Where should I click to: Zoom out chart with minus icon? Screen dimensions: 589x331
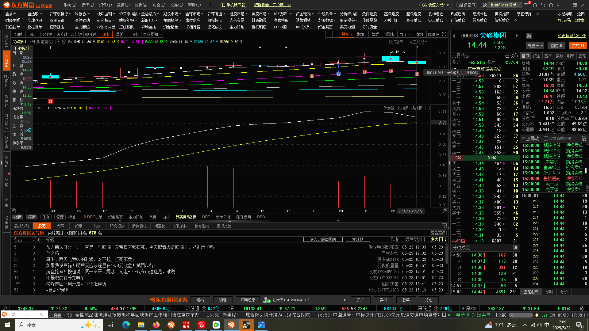[x=336, y=34]
